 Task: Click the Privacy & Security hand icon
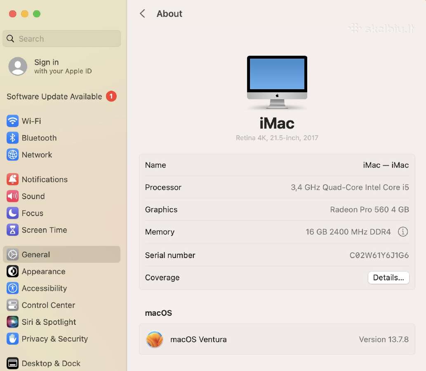pyautogui.click(x=12, y=339)
